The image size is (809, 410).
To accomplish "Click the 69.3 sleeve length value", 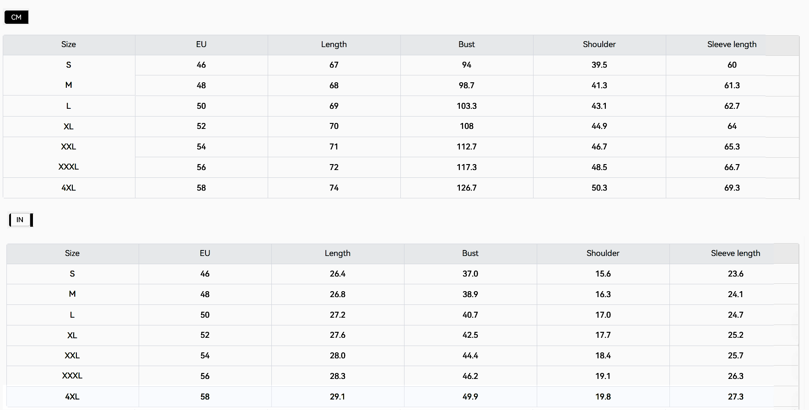I will (732, 188).
